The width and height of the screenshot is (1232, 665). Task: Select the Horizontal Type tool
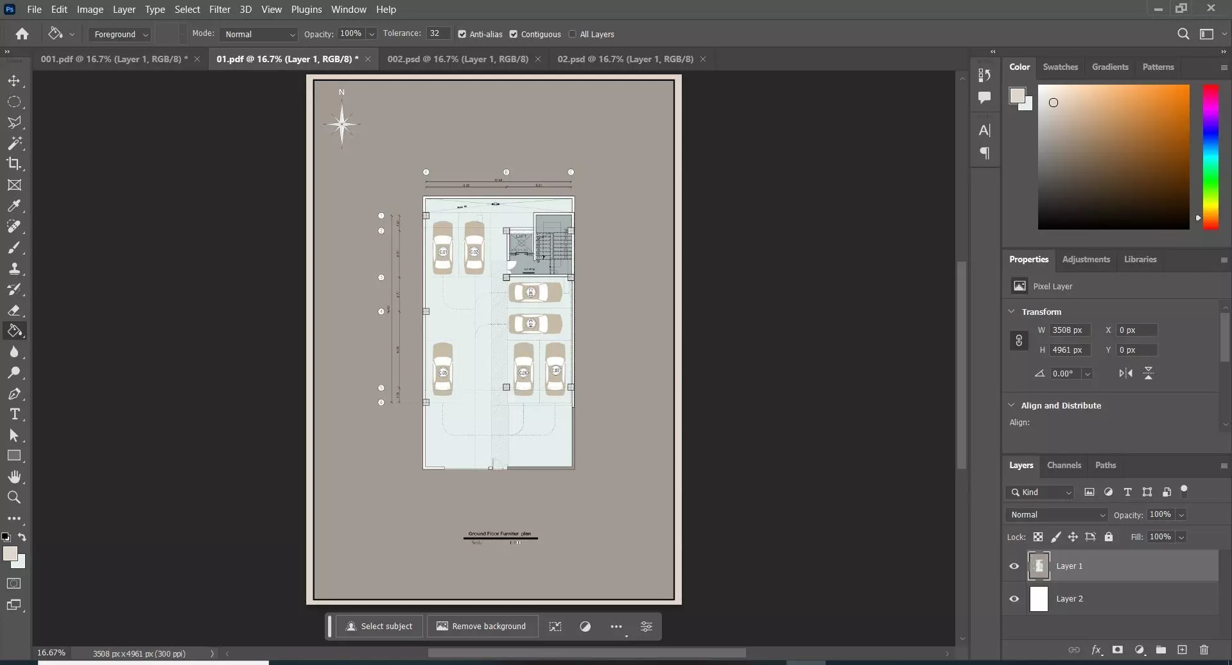(14, 414)
